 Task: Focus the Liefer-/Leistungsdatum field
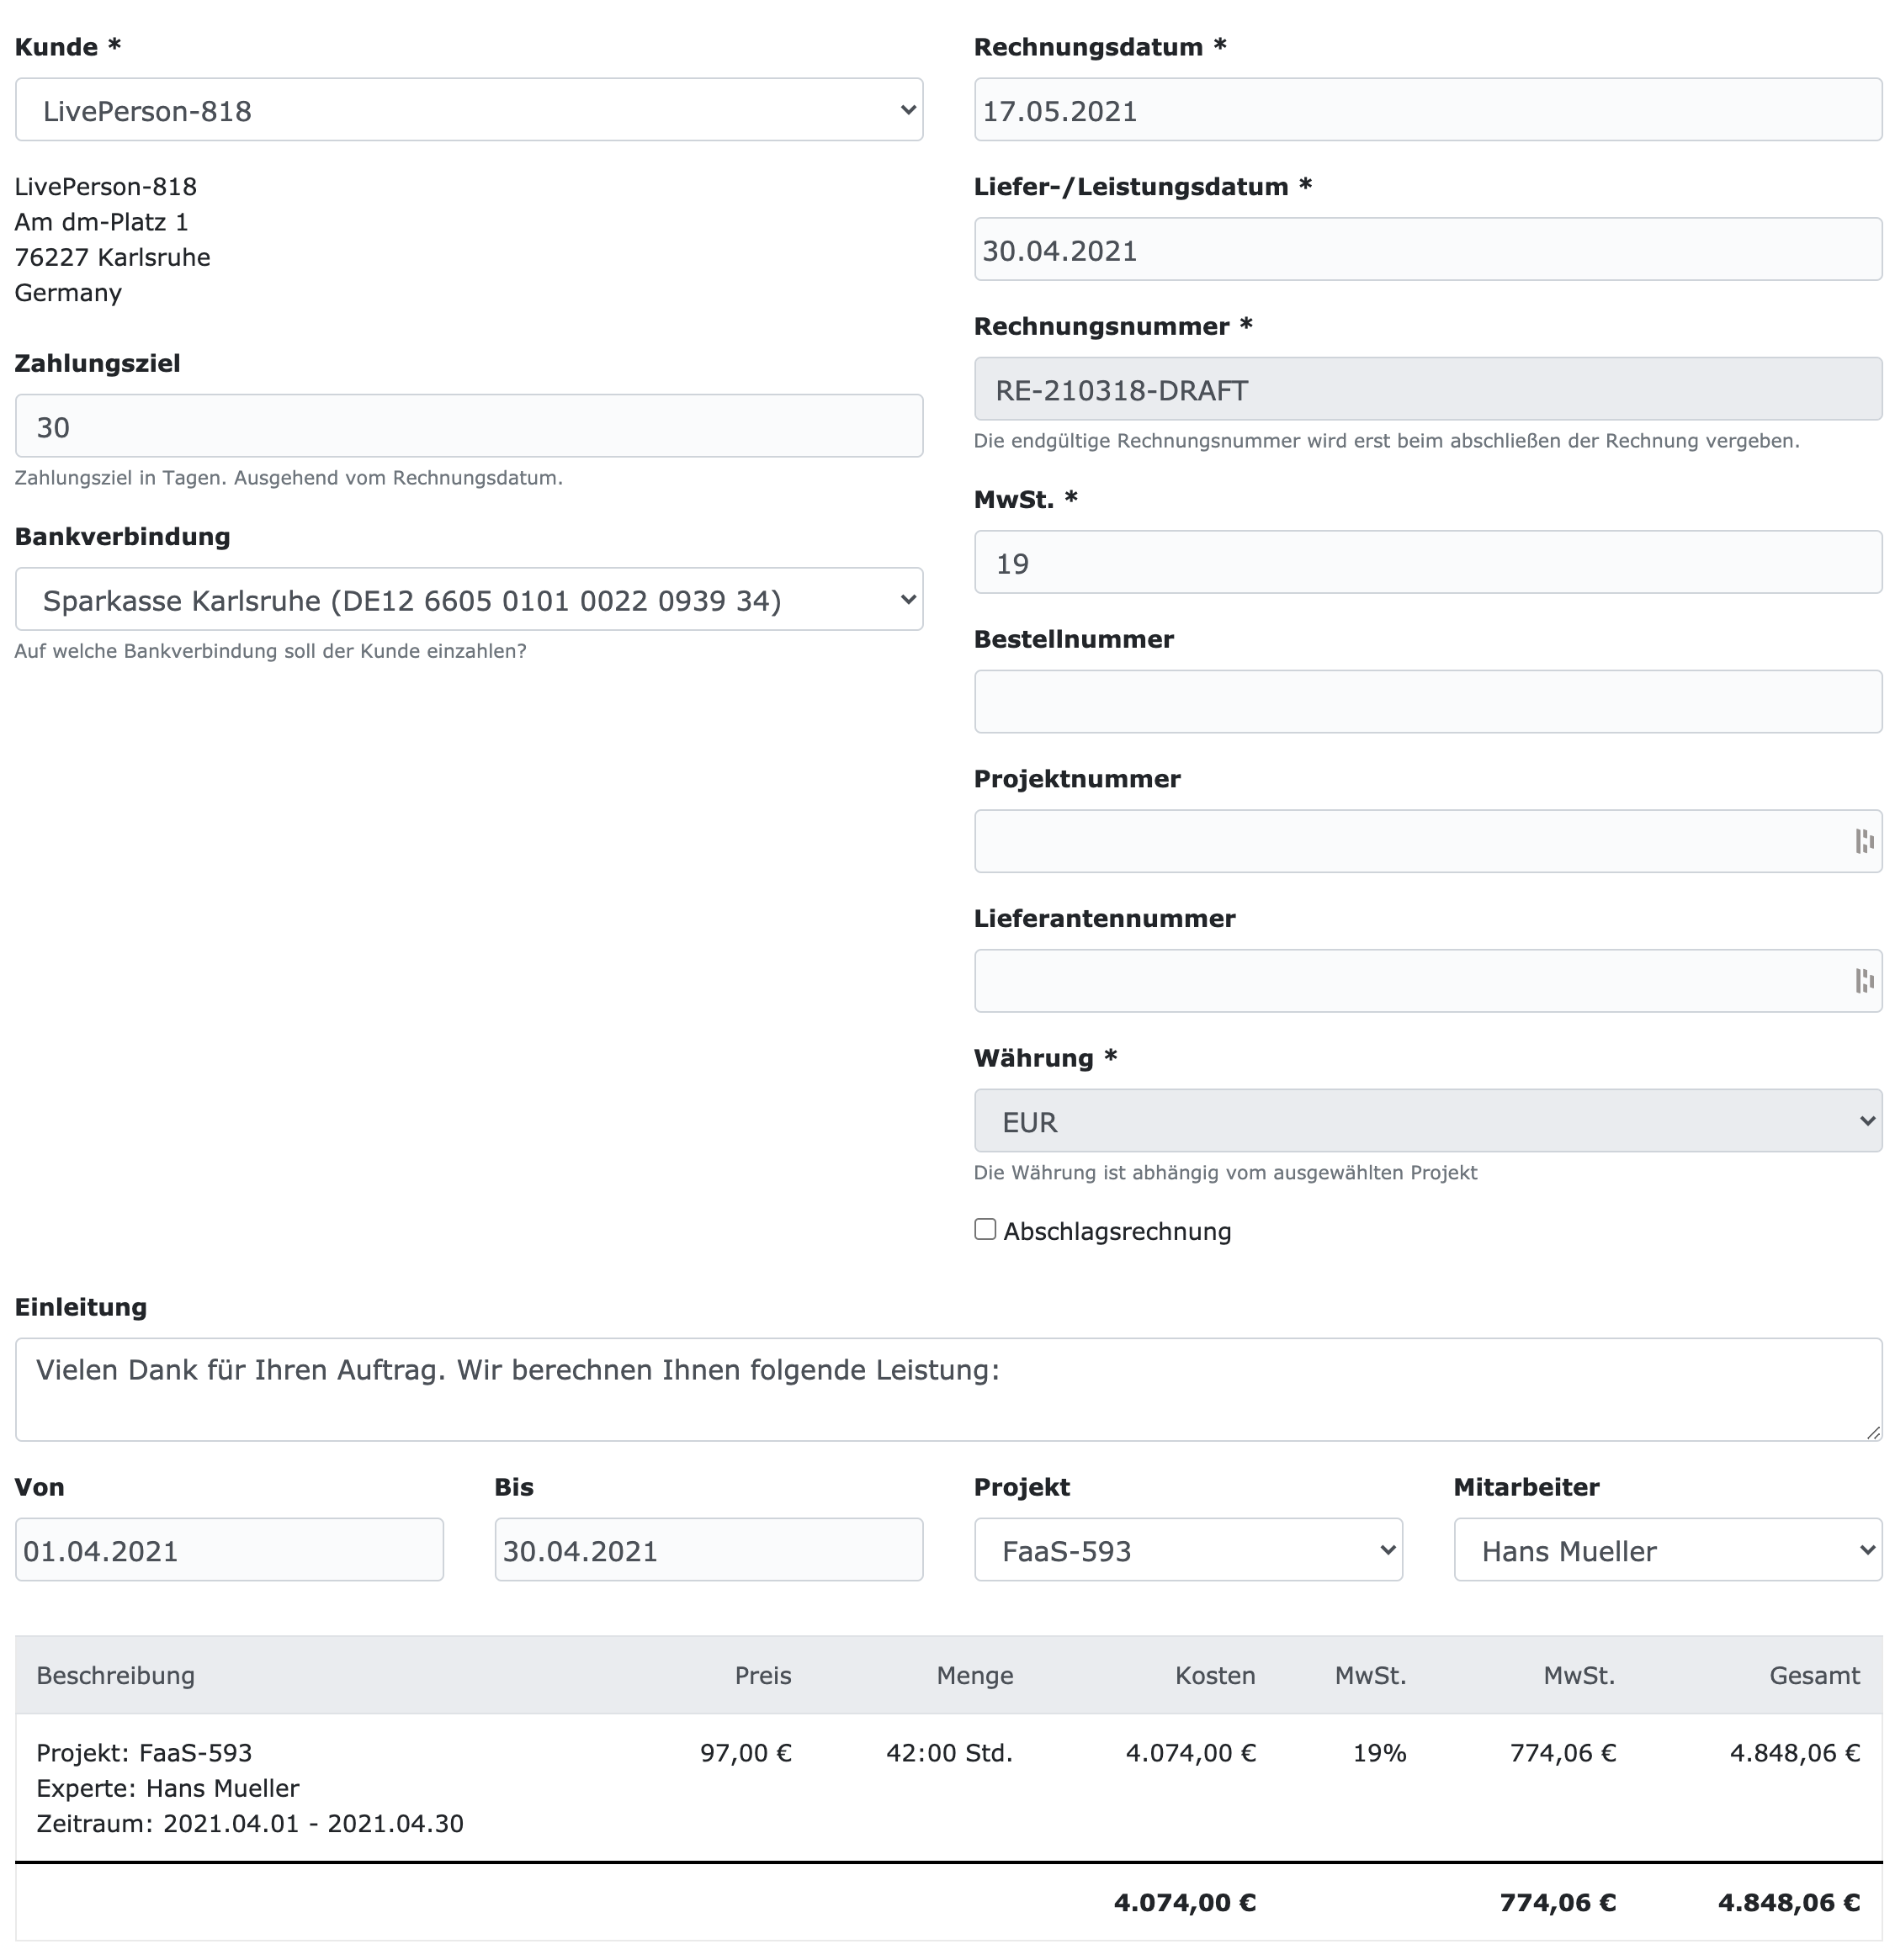coord(1427,250)
